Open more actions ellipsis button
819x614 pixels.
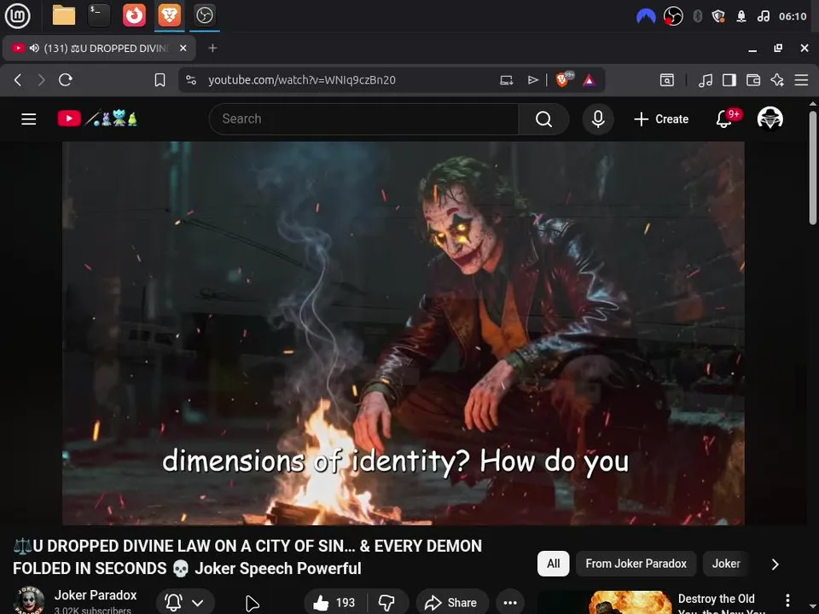(510, 603)
